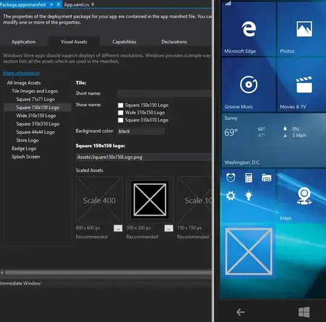Pin the Package.appxmanifest tab
The image size is (326, 322).
pos(51,4)
